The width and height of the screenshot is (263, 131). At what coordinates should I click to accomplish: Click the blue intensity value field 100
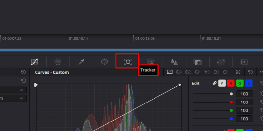click(244, 119)
